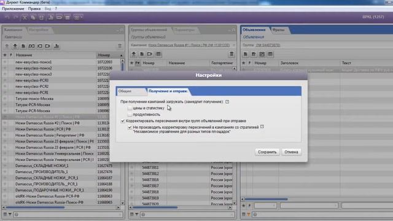Click the filter input under ad groups list
The height and width of the screenshot is (221, 393).
[x=188, y=214]
